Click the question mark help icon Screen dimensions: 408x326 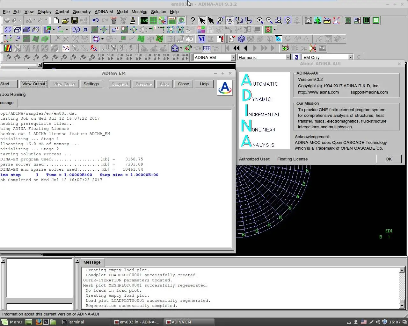pyautogui.click(x=193, y=20)
